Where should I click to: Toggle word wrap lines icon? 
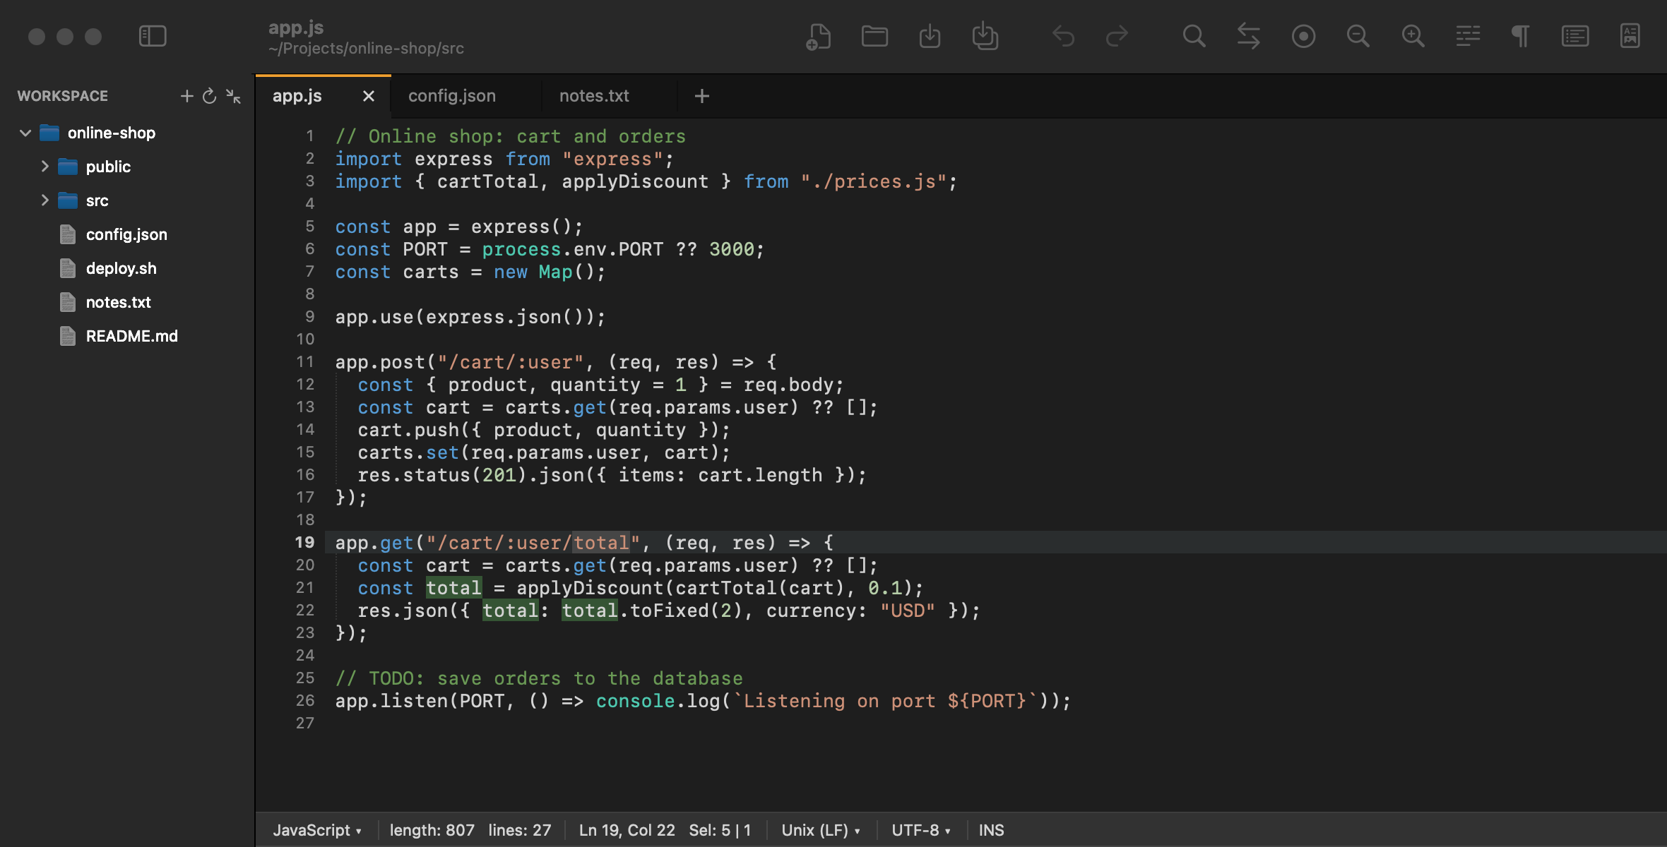[x=1468, y=36]
